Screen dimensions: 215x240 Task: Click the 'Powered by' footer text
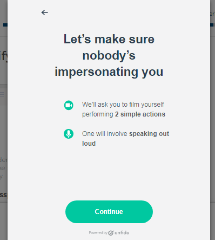tap(98, 233)
